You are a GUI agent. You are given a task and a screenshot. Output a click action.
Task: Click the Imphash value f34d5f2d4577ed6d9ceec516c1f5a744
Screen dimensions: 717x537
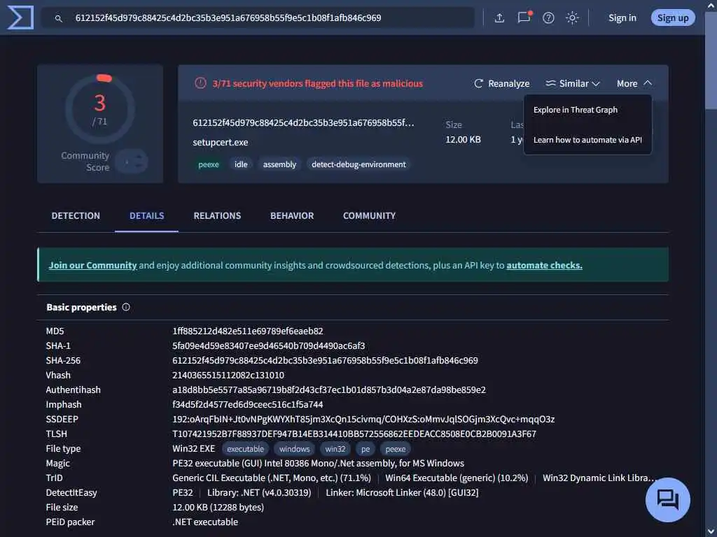coord(247,404)
